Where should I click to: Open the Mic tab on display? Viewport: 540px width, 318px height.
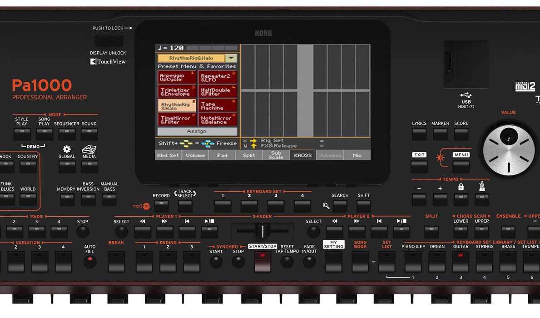click(x=357, y=155)
